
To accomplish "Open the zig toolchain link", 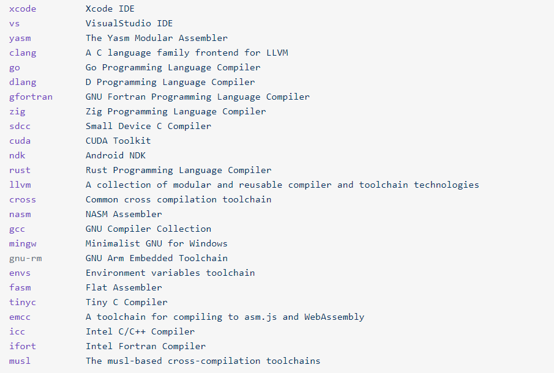I will [17, 112].
